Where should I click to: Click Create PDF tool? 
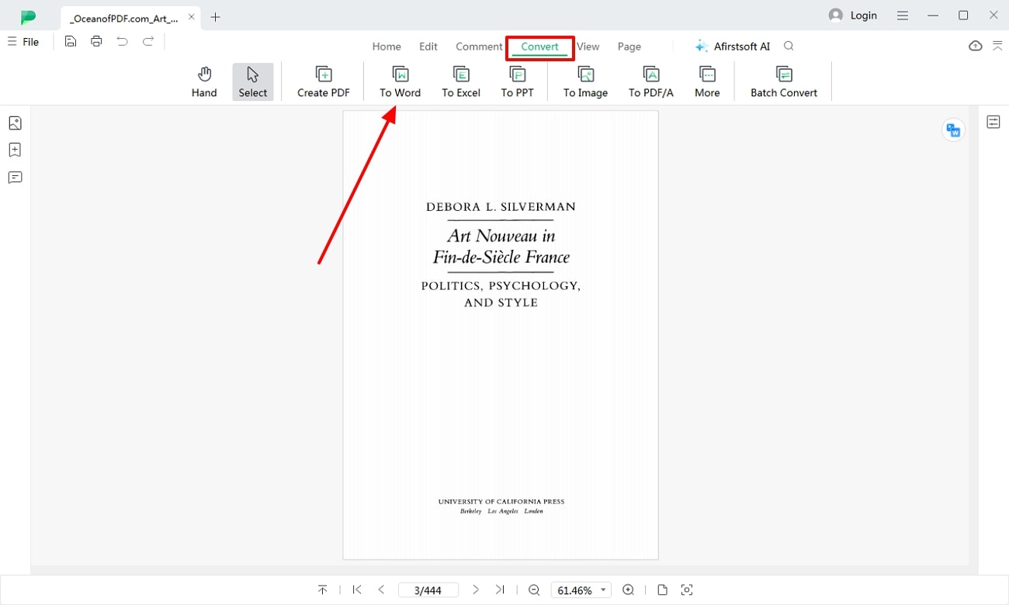point(324,82)
